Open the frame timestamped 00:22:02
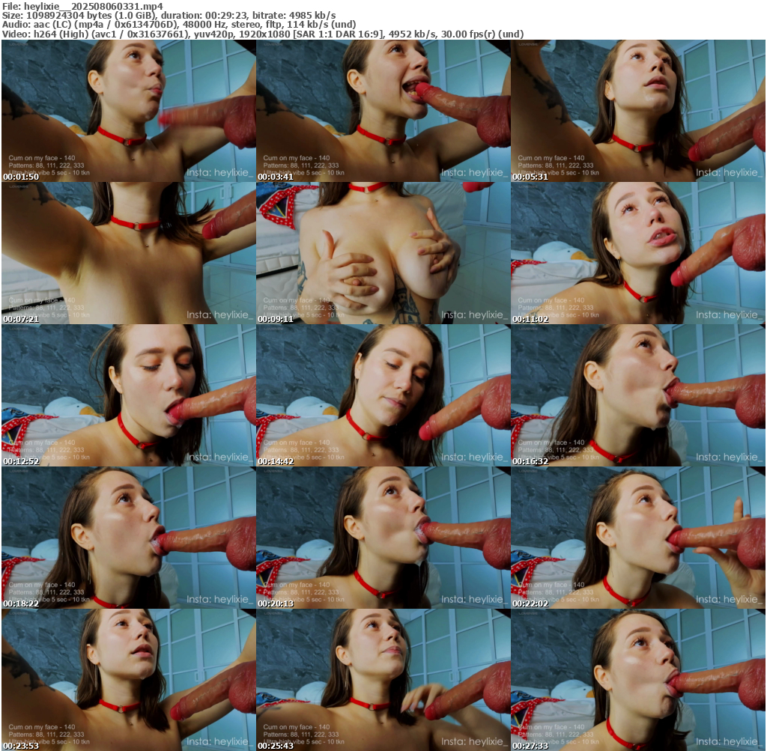 637,538
